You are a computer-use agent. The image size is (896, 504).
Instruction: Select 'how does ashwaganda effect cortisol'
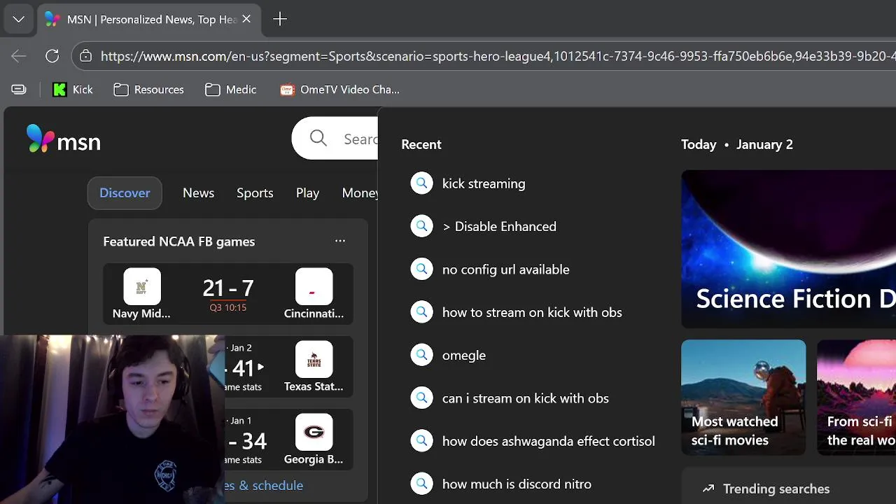point(548,441)
